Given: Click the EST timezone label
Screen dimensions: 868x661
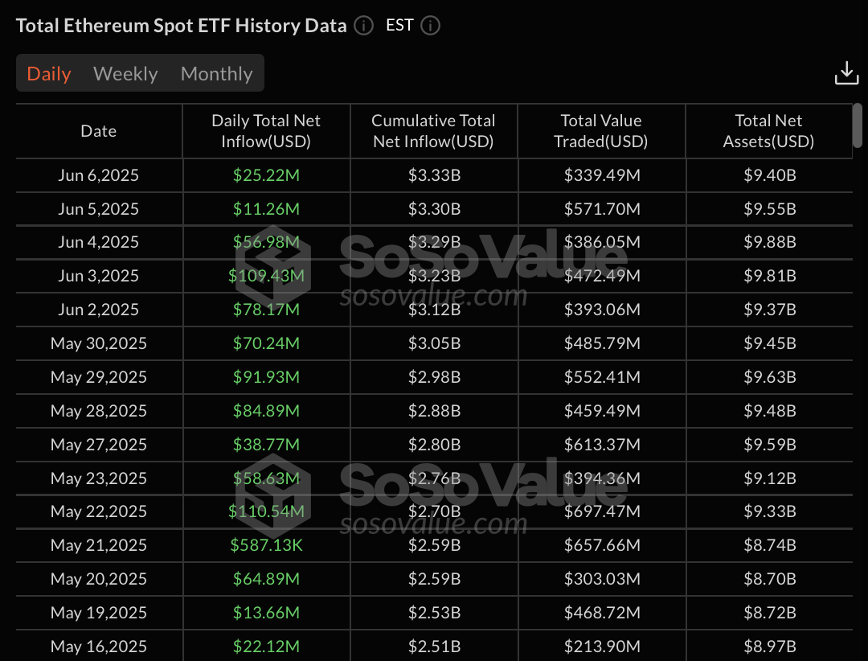Looking at the screenshot, I should tap(399, 25).
